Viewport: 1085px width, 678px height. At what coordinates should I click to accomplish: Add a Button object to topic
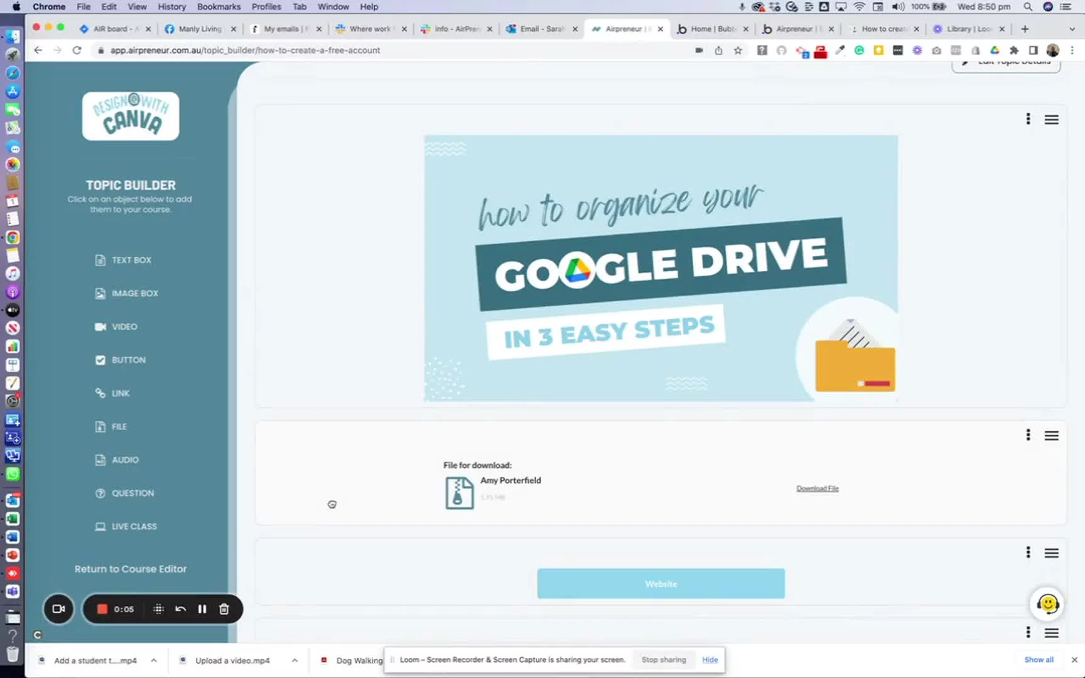pos(121,360)
